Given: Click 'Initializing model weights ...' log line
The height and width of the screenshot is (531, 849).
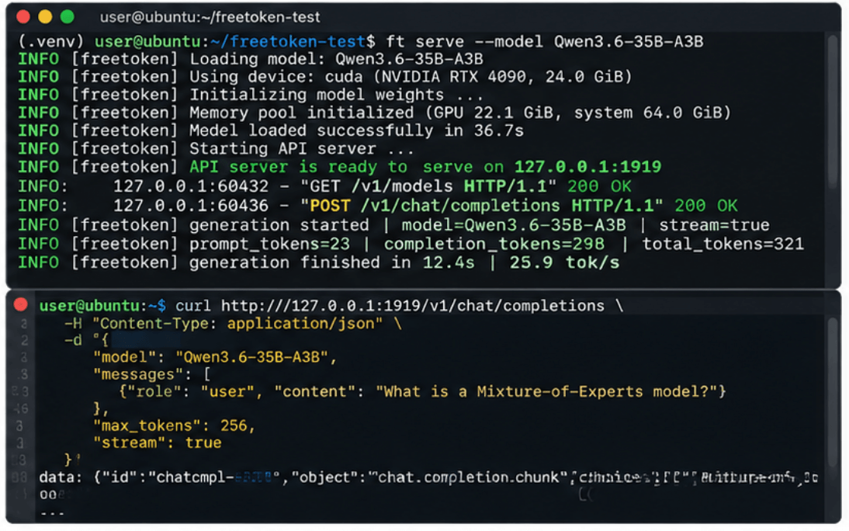Looking at the screenshot, I should (x=251, y=95).
